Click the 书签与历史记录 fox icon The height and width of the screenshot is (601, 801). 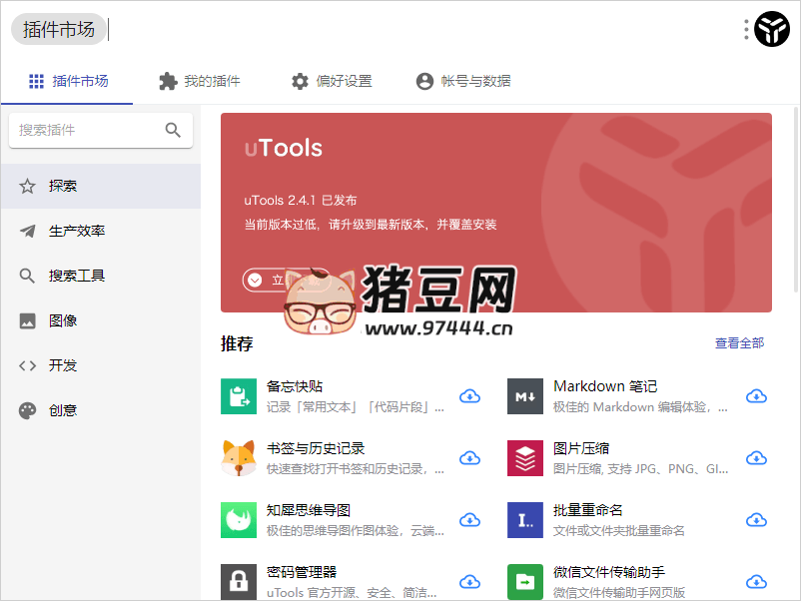239,457
